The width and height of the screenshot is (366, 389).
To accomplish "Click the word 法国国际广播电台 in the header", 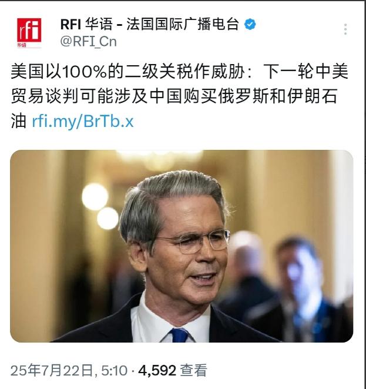I will click(x=183, y=24).
